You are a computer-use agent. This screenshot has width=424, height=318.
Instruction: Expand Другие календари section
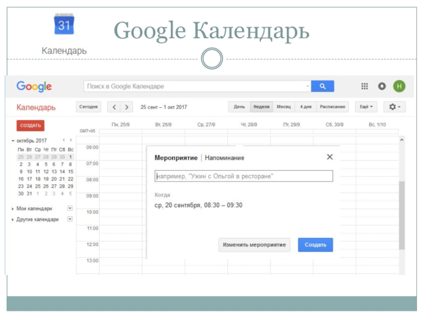[12, 219]
